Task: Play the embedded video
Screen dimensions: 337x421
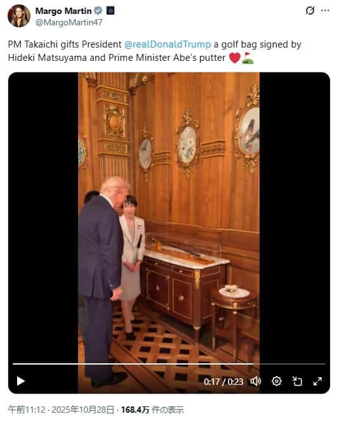Action: (21, 380)
